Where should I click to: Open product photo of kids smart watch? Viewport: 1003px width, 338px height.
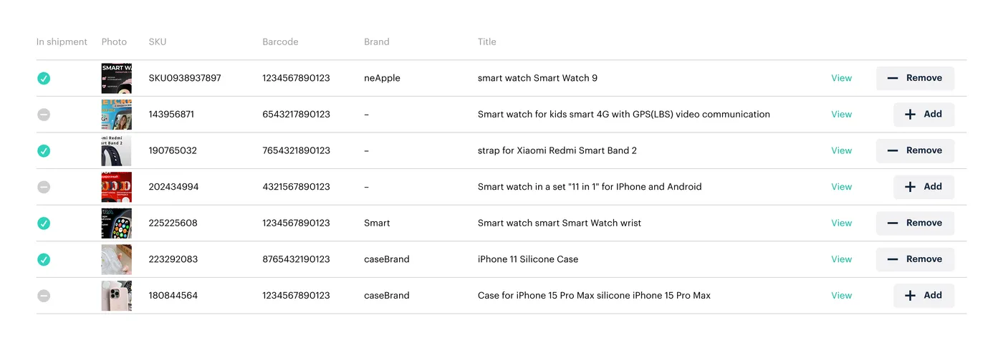pos(116,115)
